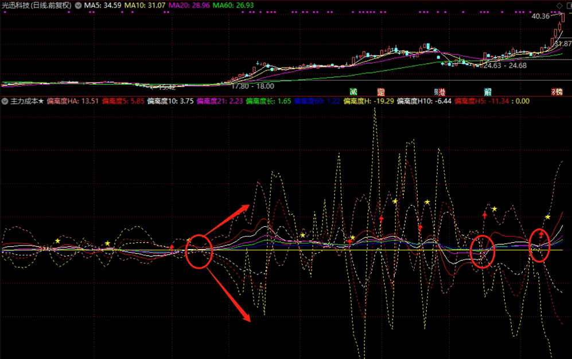Click the 17.80 - 18.00 price gap label

coord(252,86)
